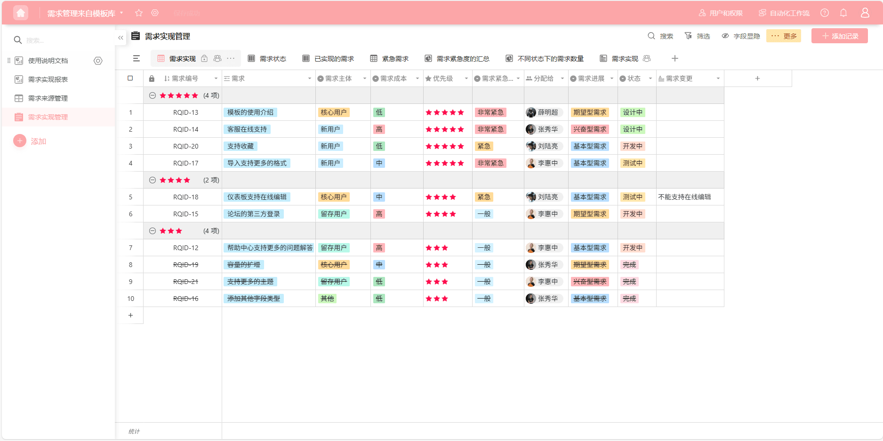Collapse the five-star priority group
Screen dimensions: 883x441
[x=153, y=95]
